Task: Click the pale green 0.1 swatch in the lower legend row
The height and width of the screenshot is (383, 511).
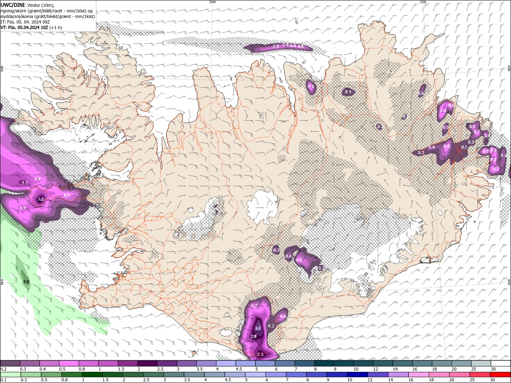Action: pyautogui.click(x=10, y=375)
